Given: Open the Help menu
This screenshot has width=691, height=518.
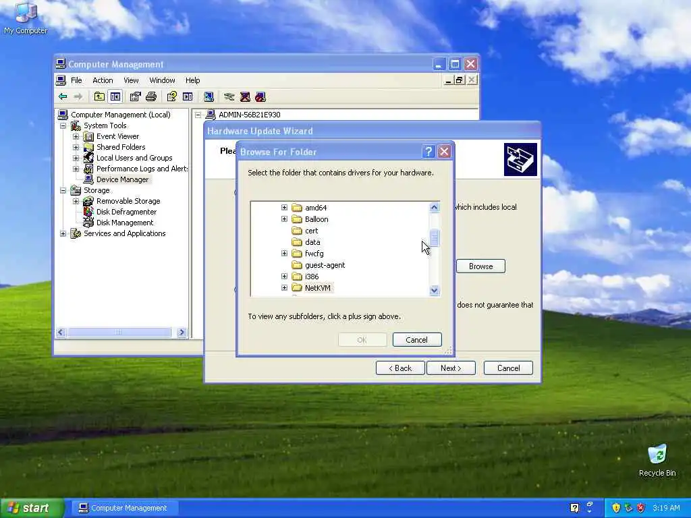Looking at the screenshot, I should point(192,80).
